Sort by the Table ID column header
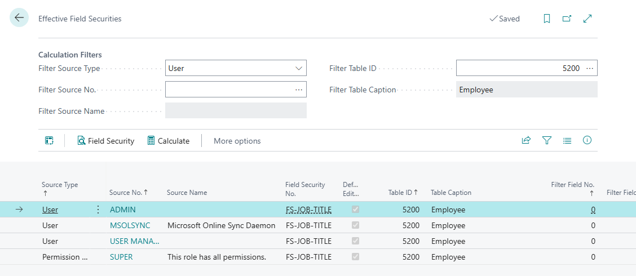636x276 pixels. [x=401, y=193]
